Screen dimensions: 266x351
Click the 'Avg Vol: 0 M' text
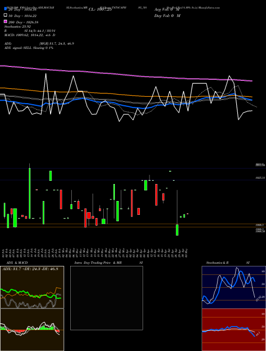(167, 10)
